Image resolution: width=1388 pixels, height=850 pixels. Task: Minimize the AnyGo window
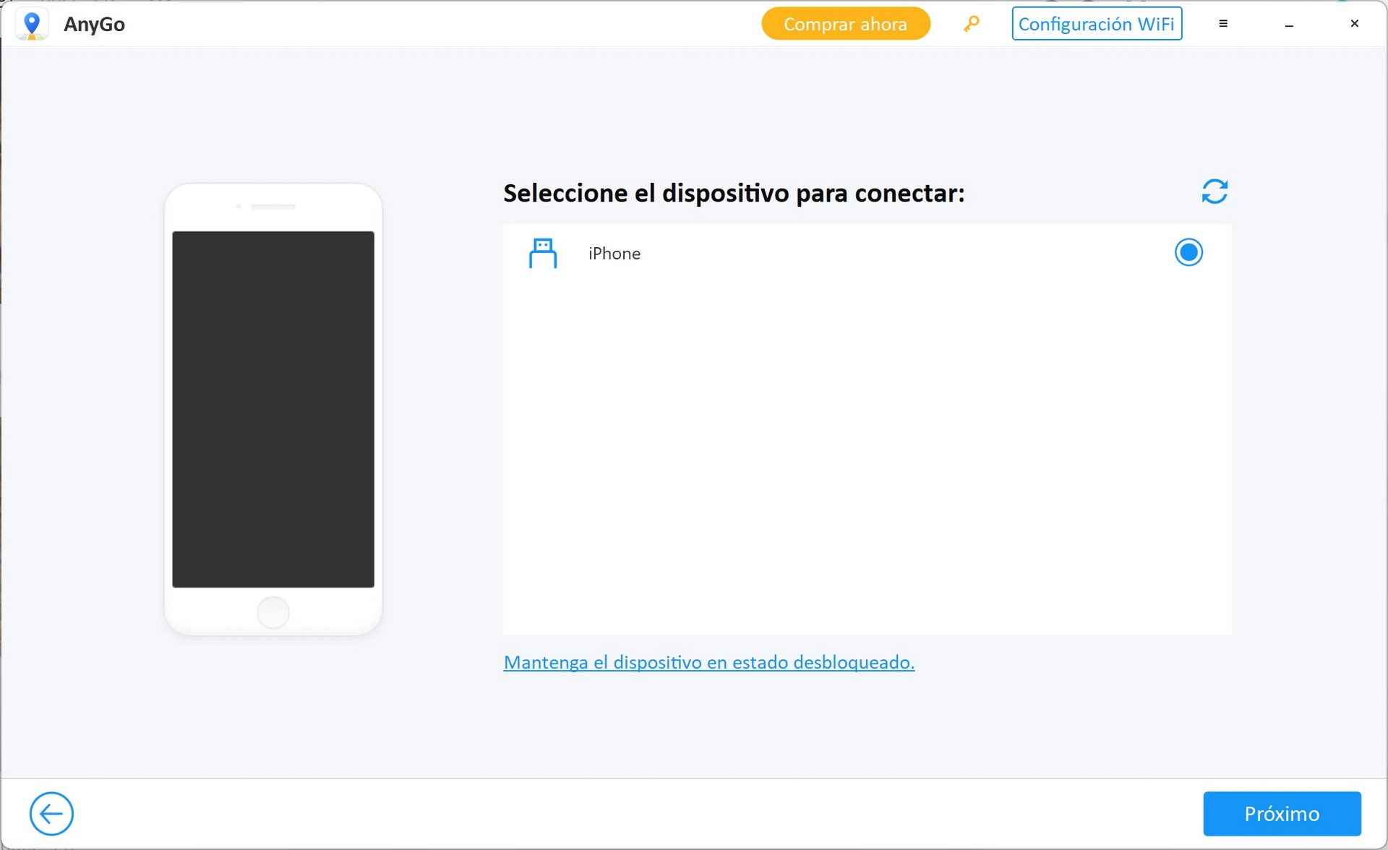(x=1289, y=25)
